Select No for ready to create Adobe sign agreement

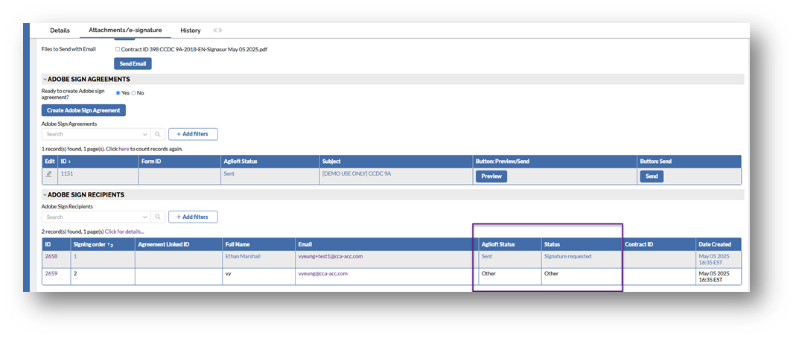(133, 93)
